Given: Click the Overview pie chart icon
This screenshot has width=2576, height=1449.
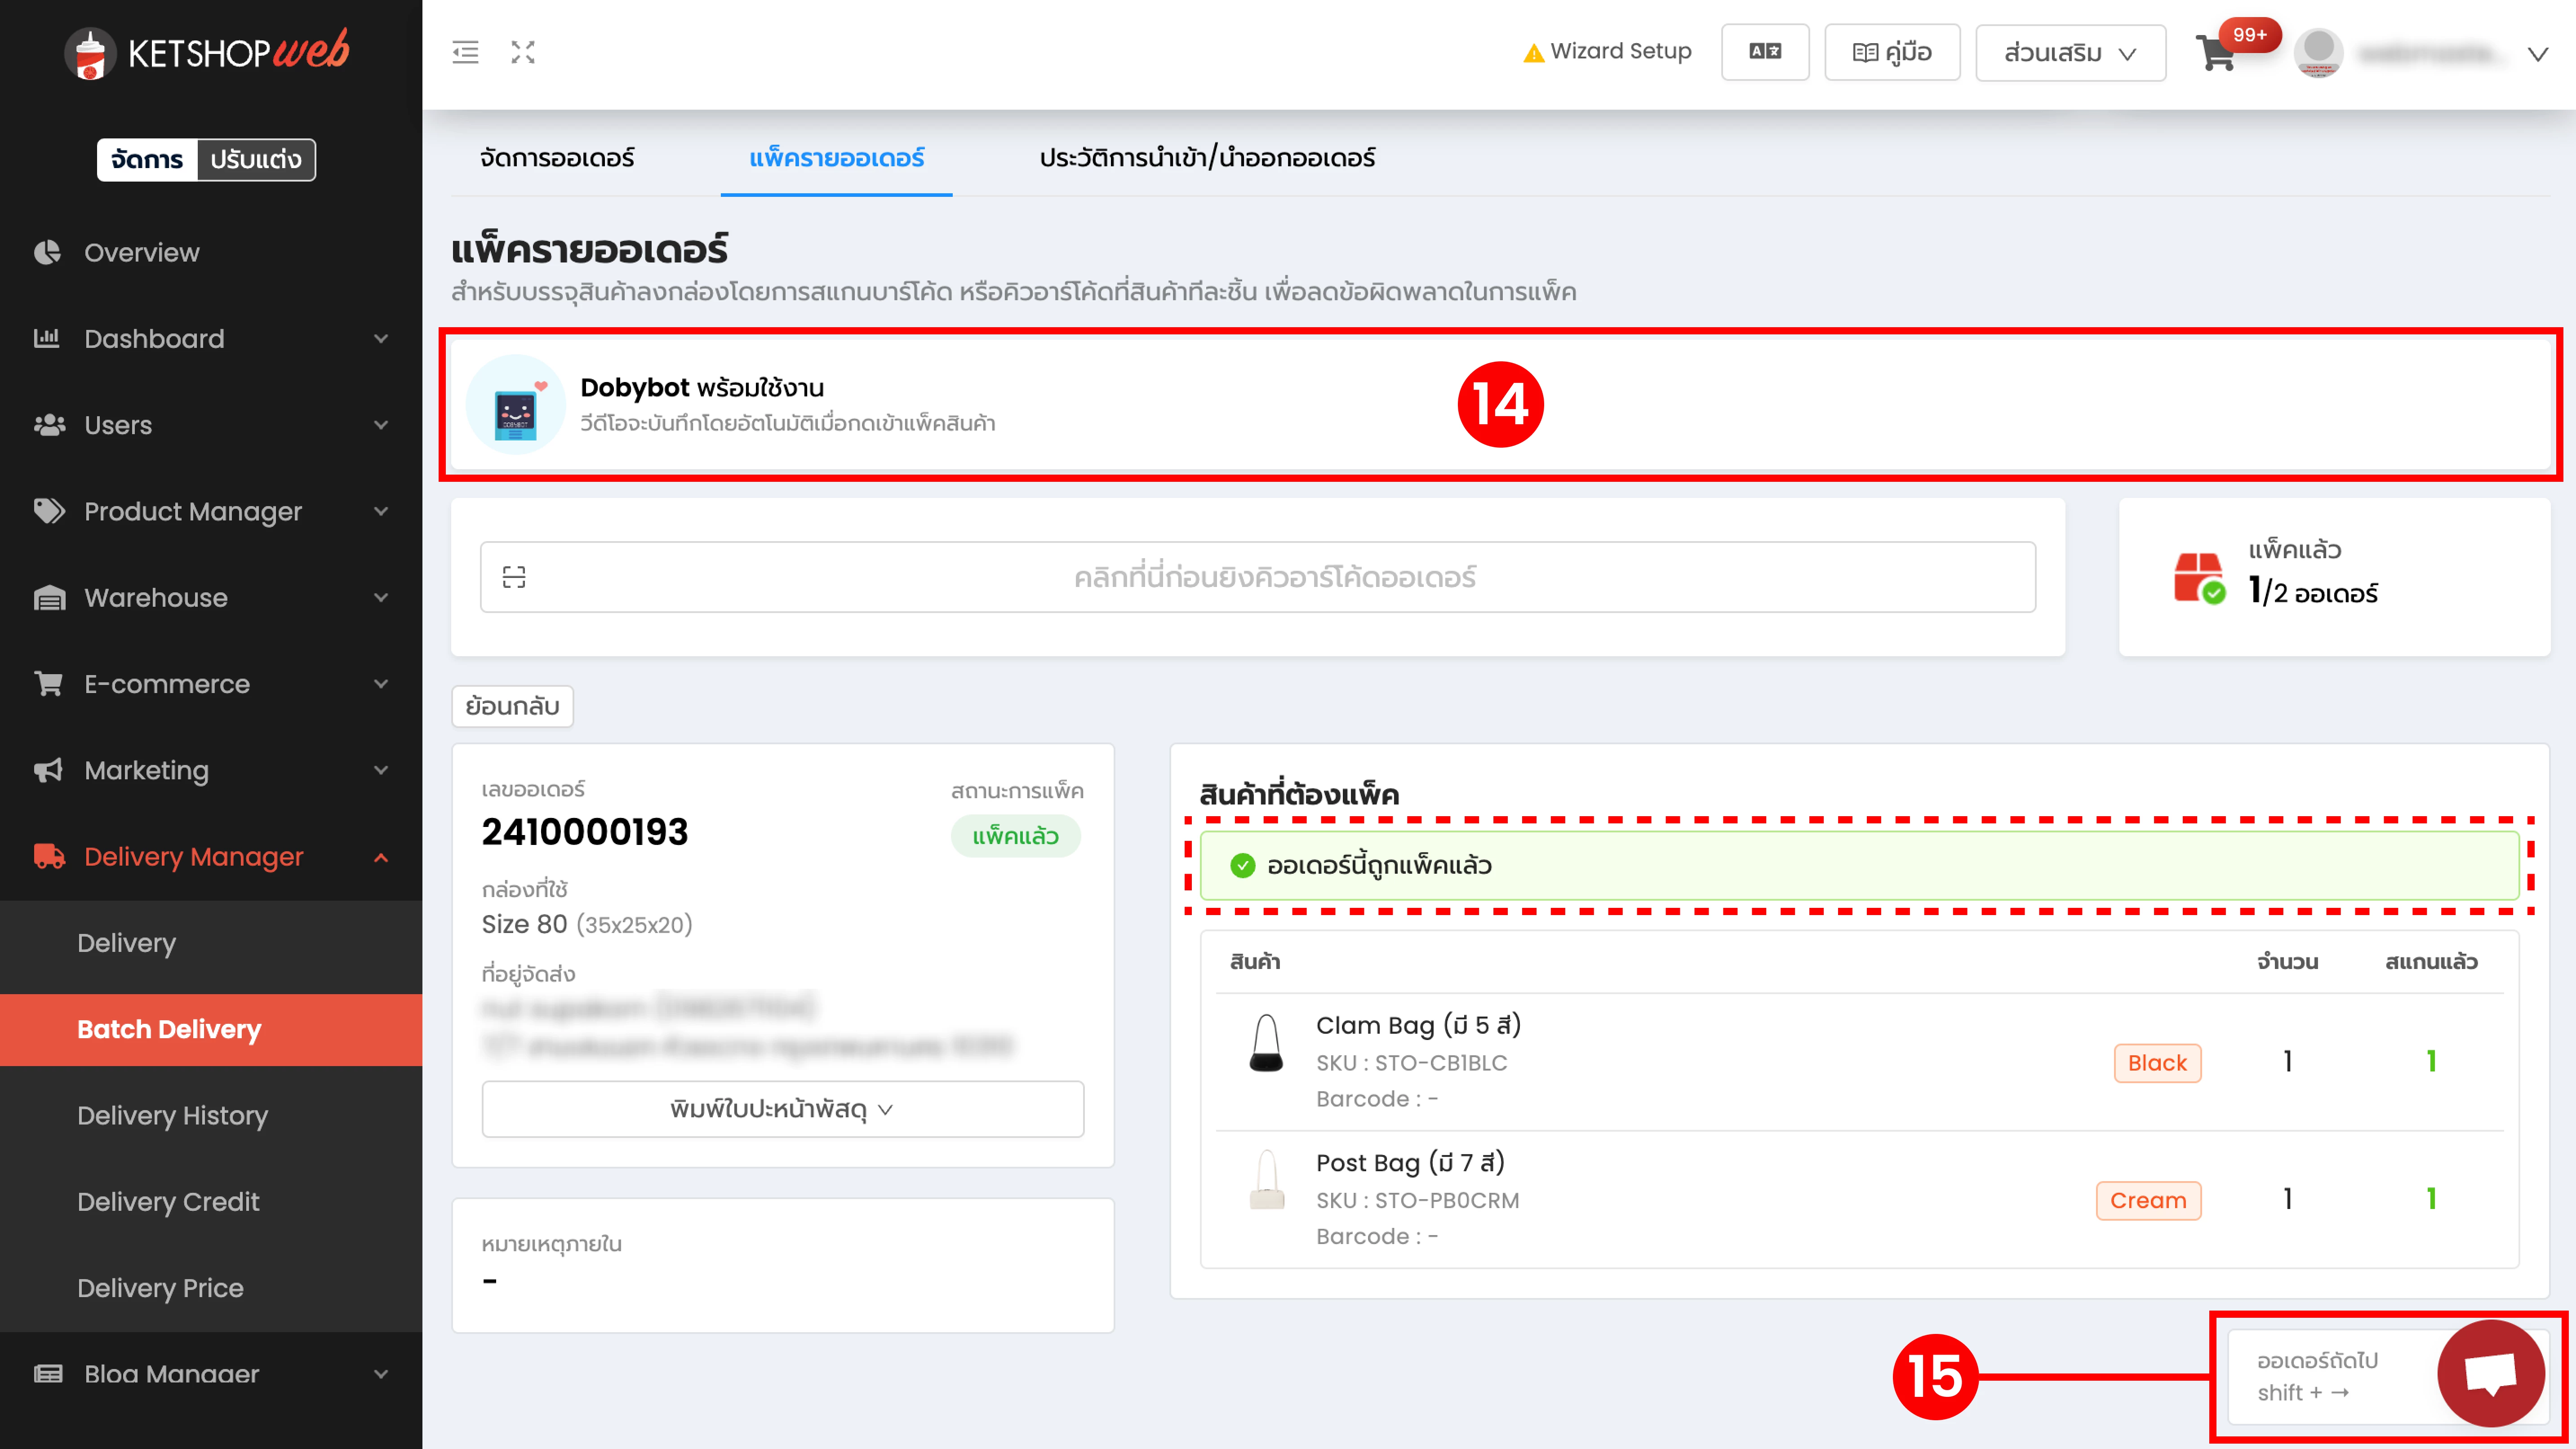Looking at the screenshot, I should pos(47,252).
